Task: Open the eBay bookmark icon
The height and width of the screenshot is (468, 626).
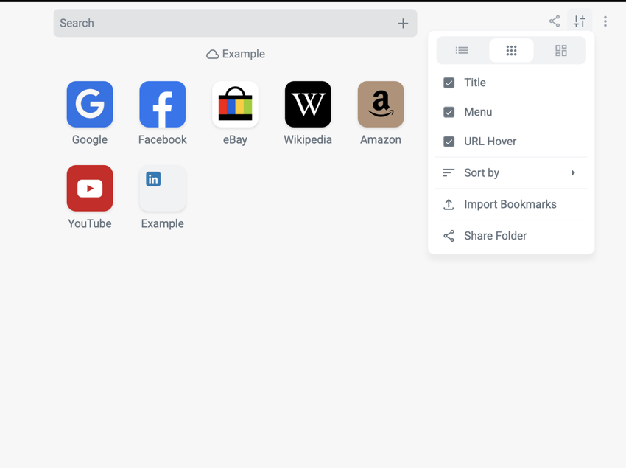Action: [235, 105]
